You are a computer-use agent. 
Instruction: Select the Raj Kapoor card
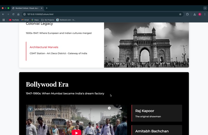pos(157,113)
